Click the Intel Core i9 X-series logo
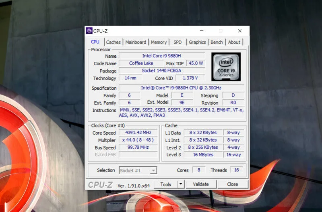The width and height of the screenshot is (322, 212). point(226,67)
